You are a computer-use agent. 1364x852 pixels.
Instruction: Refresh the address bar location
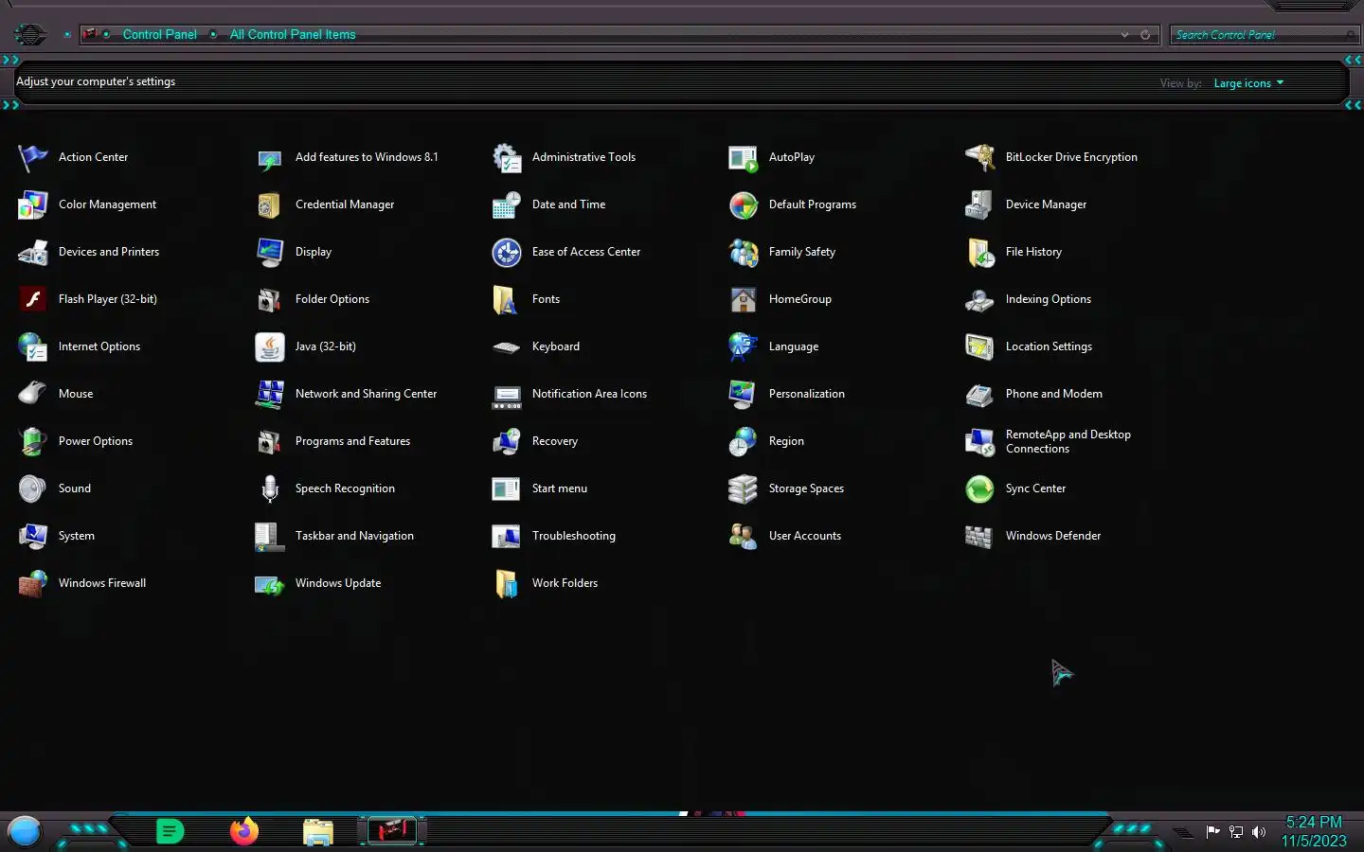click(1145, 35)
